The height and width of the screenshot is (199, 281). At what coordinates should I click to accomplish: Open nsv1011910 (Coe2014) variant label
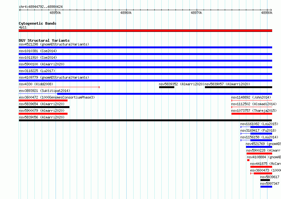pos(38,57)
